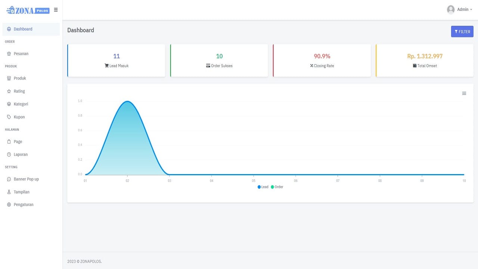This screenshot has width=478, height=269.
Task: Click the ZONA POLOS logo link
Action: click(x=28, y=10)
